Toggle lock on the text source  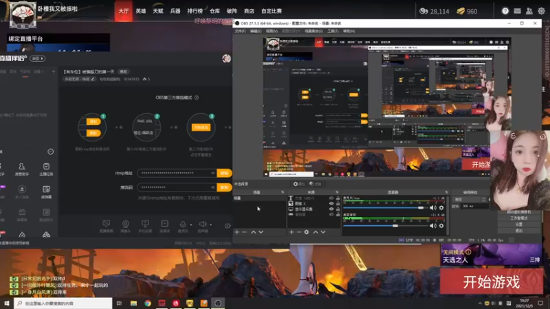click(338, 198)
